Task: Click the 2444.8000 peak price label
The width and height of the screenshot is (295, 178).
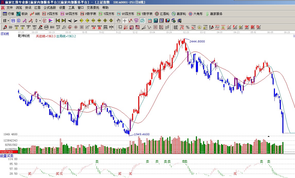Action: (x=197, y=41)
